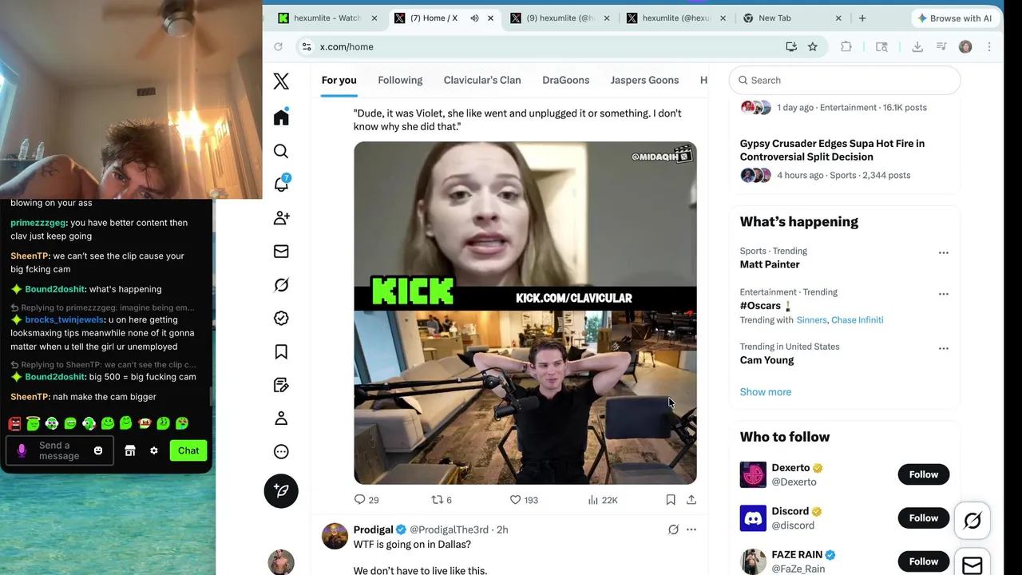Open Chrome Downloads icon

pos(917,46)
